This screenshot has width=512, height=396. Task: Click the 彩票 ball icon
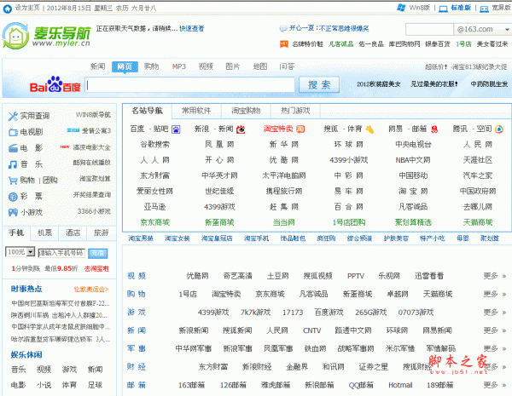13,197
